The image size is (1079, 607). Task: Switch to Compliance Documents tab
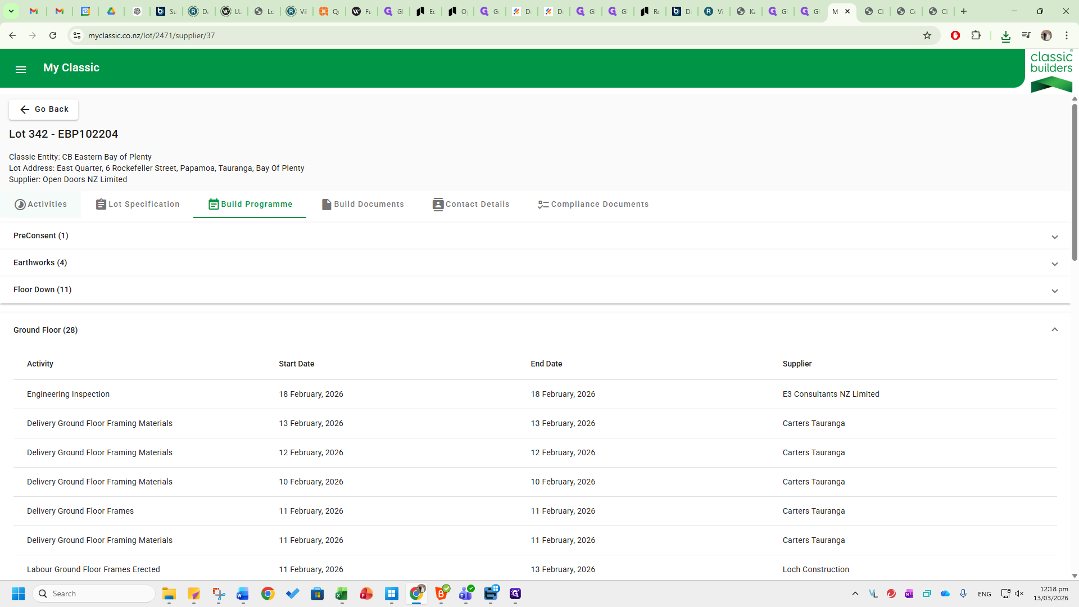[593, 205]
